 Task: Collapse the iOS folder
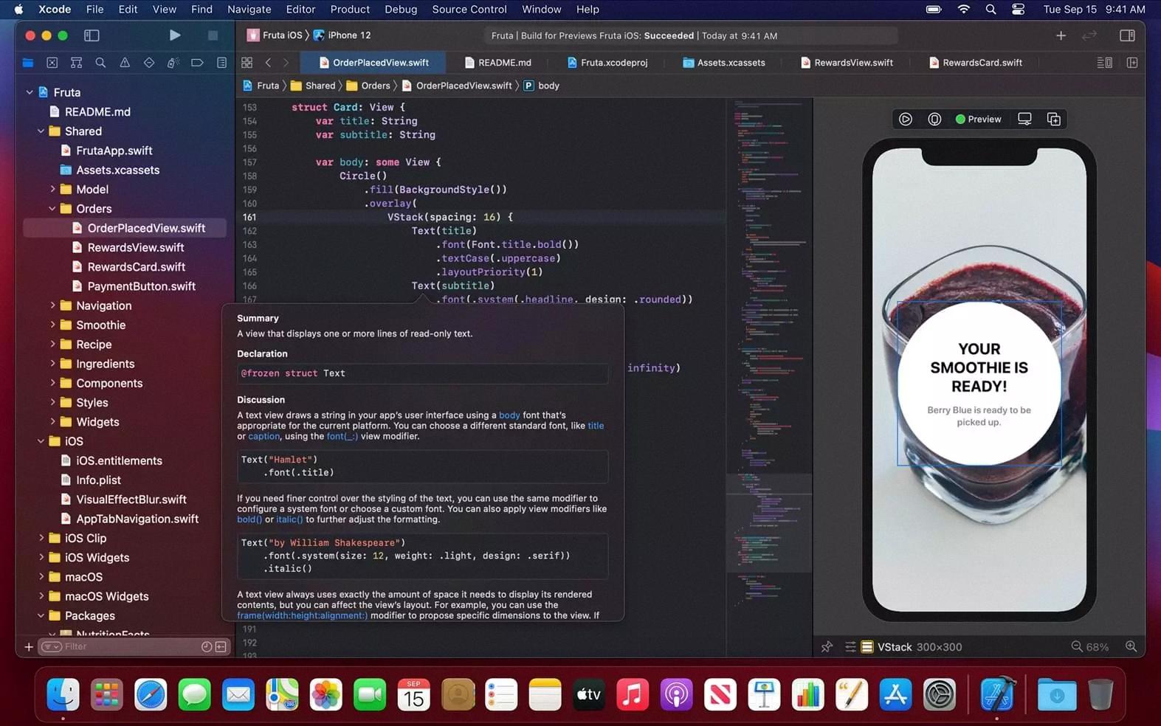(41, 441)
